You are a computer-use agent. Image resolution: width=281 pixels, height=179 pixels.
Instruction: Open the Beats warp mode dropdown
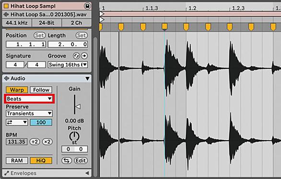click(29, 99)
